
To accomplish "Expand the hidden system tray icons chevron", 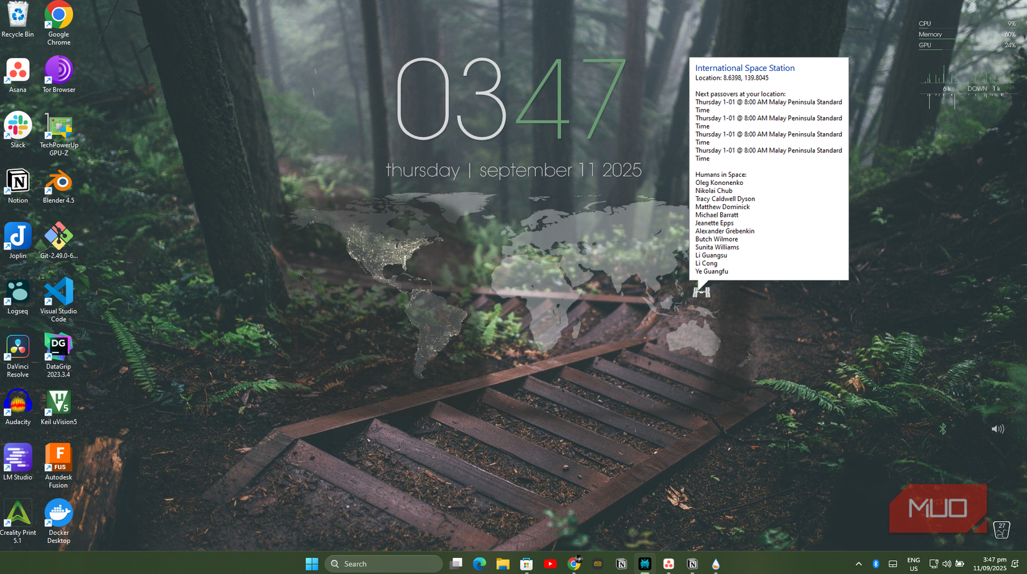I will point(858,564).
